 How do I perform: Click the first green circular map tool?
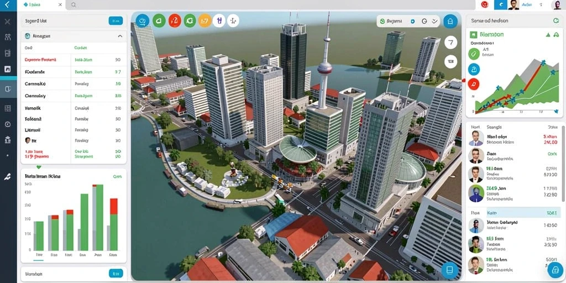159,20
